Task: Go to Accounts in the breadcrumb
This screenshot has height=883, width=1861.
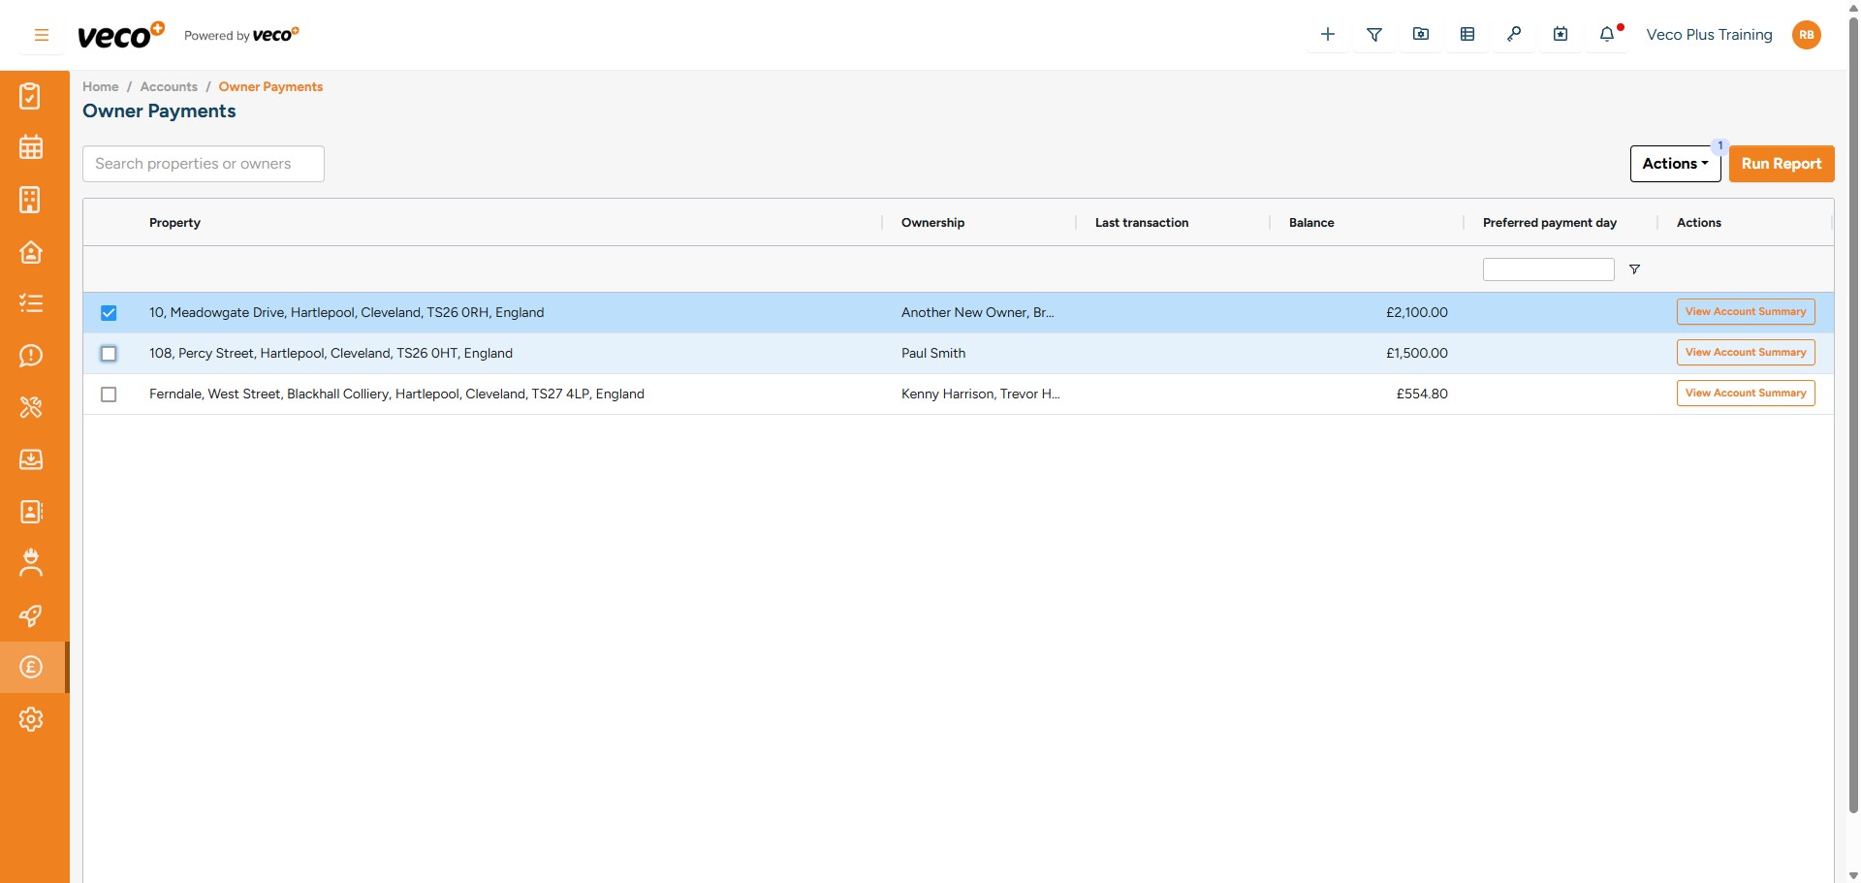Action: point(169,87)
